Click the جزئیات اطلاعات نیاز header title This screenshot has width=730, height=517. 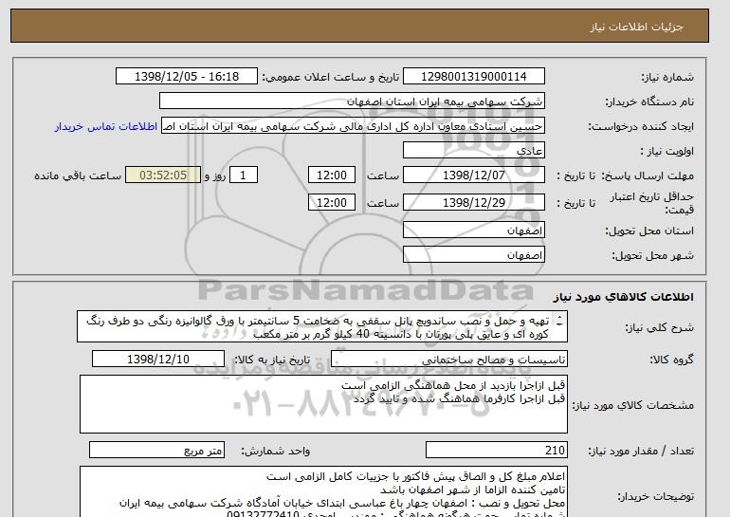[x=636, y=27]
